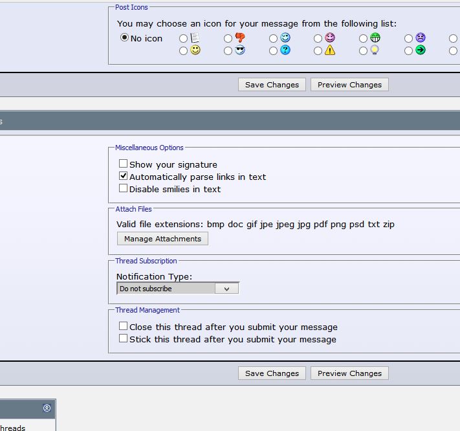The height and width of the screenshot is (431, 460).
Task: Click Preview Changes below the Post Icons section
Action: point(349,85)
